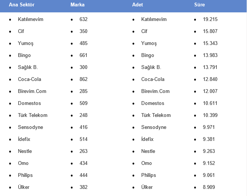Click Türk Telekom under Ana Sektör

(x=33, y=115)
